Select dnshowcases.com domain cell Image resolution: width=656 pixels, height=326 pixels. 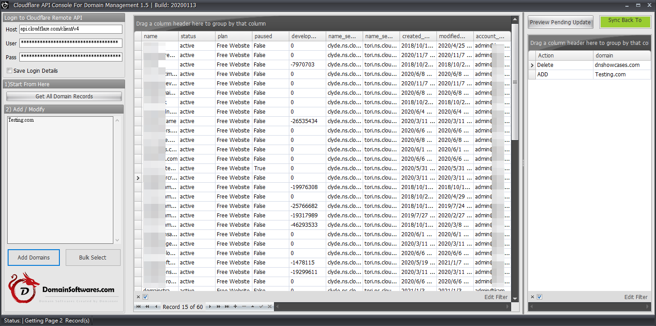tap(622, 65)
